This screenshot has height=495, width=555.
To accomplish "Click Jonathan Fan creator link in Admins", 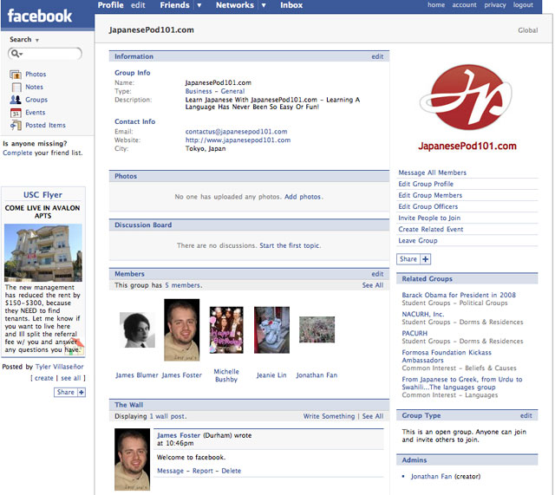I will [432, 476].
